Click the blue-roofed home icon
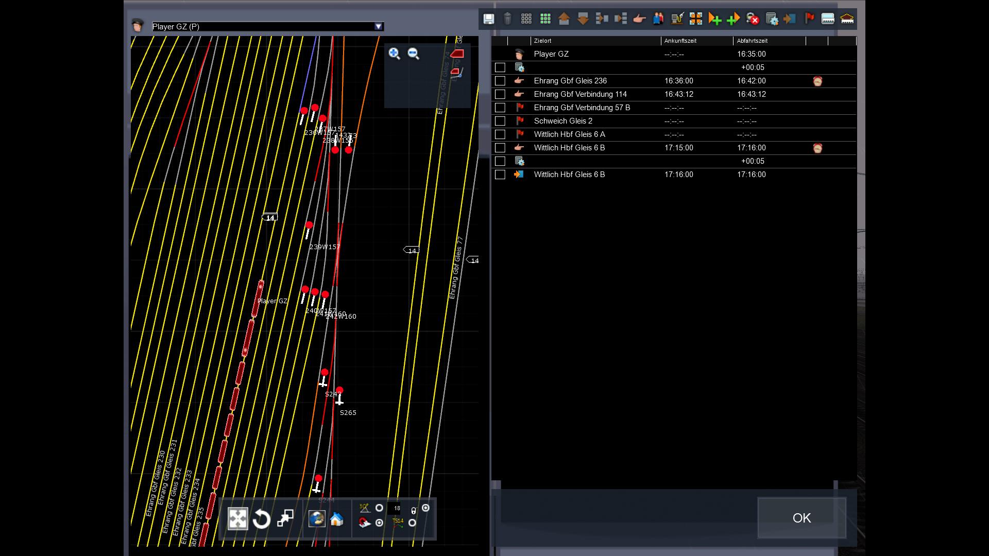 [x=337, y=519]
